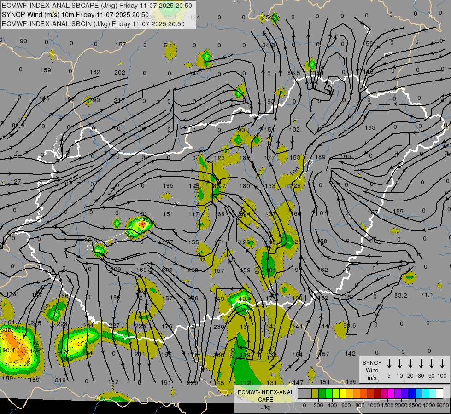The height and width of the screenshot is (414, 451).
Task: Click the '185' value on the map
Action: [168, 186]
